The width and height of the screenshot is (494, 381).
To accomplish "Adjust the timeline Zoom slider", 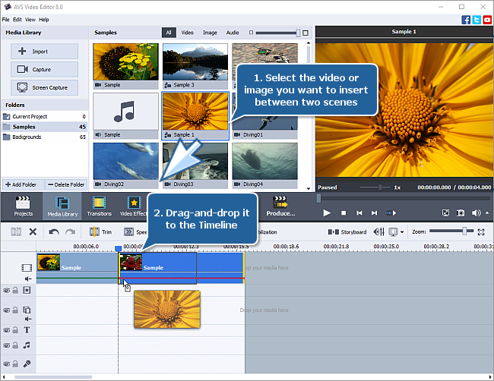I will (x=463, y=231).
